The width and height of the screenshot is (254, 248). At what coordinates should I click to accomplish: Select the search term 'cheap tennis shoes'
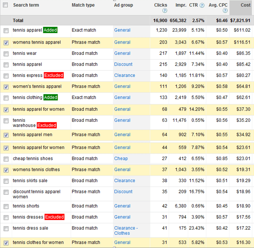(x=33, y=158)
